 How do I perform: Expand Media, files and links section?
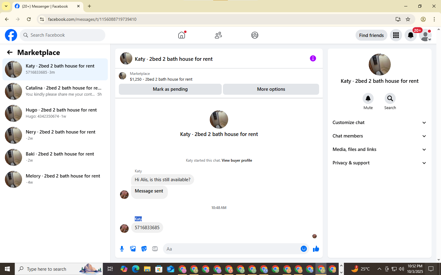pos(379,149)
